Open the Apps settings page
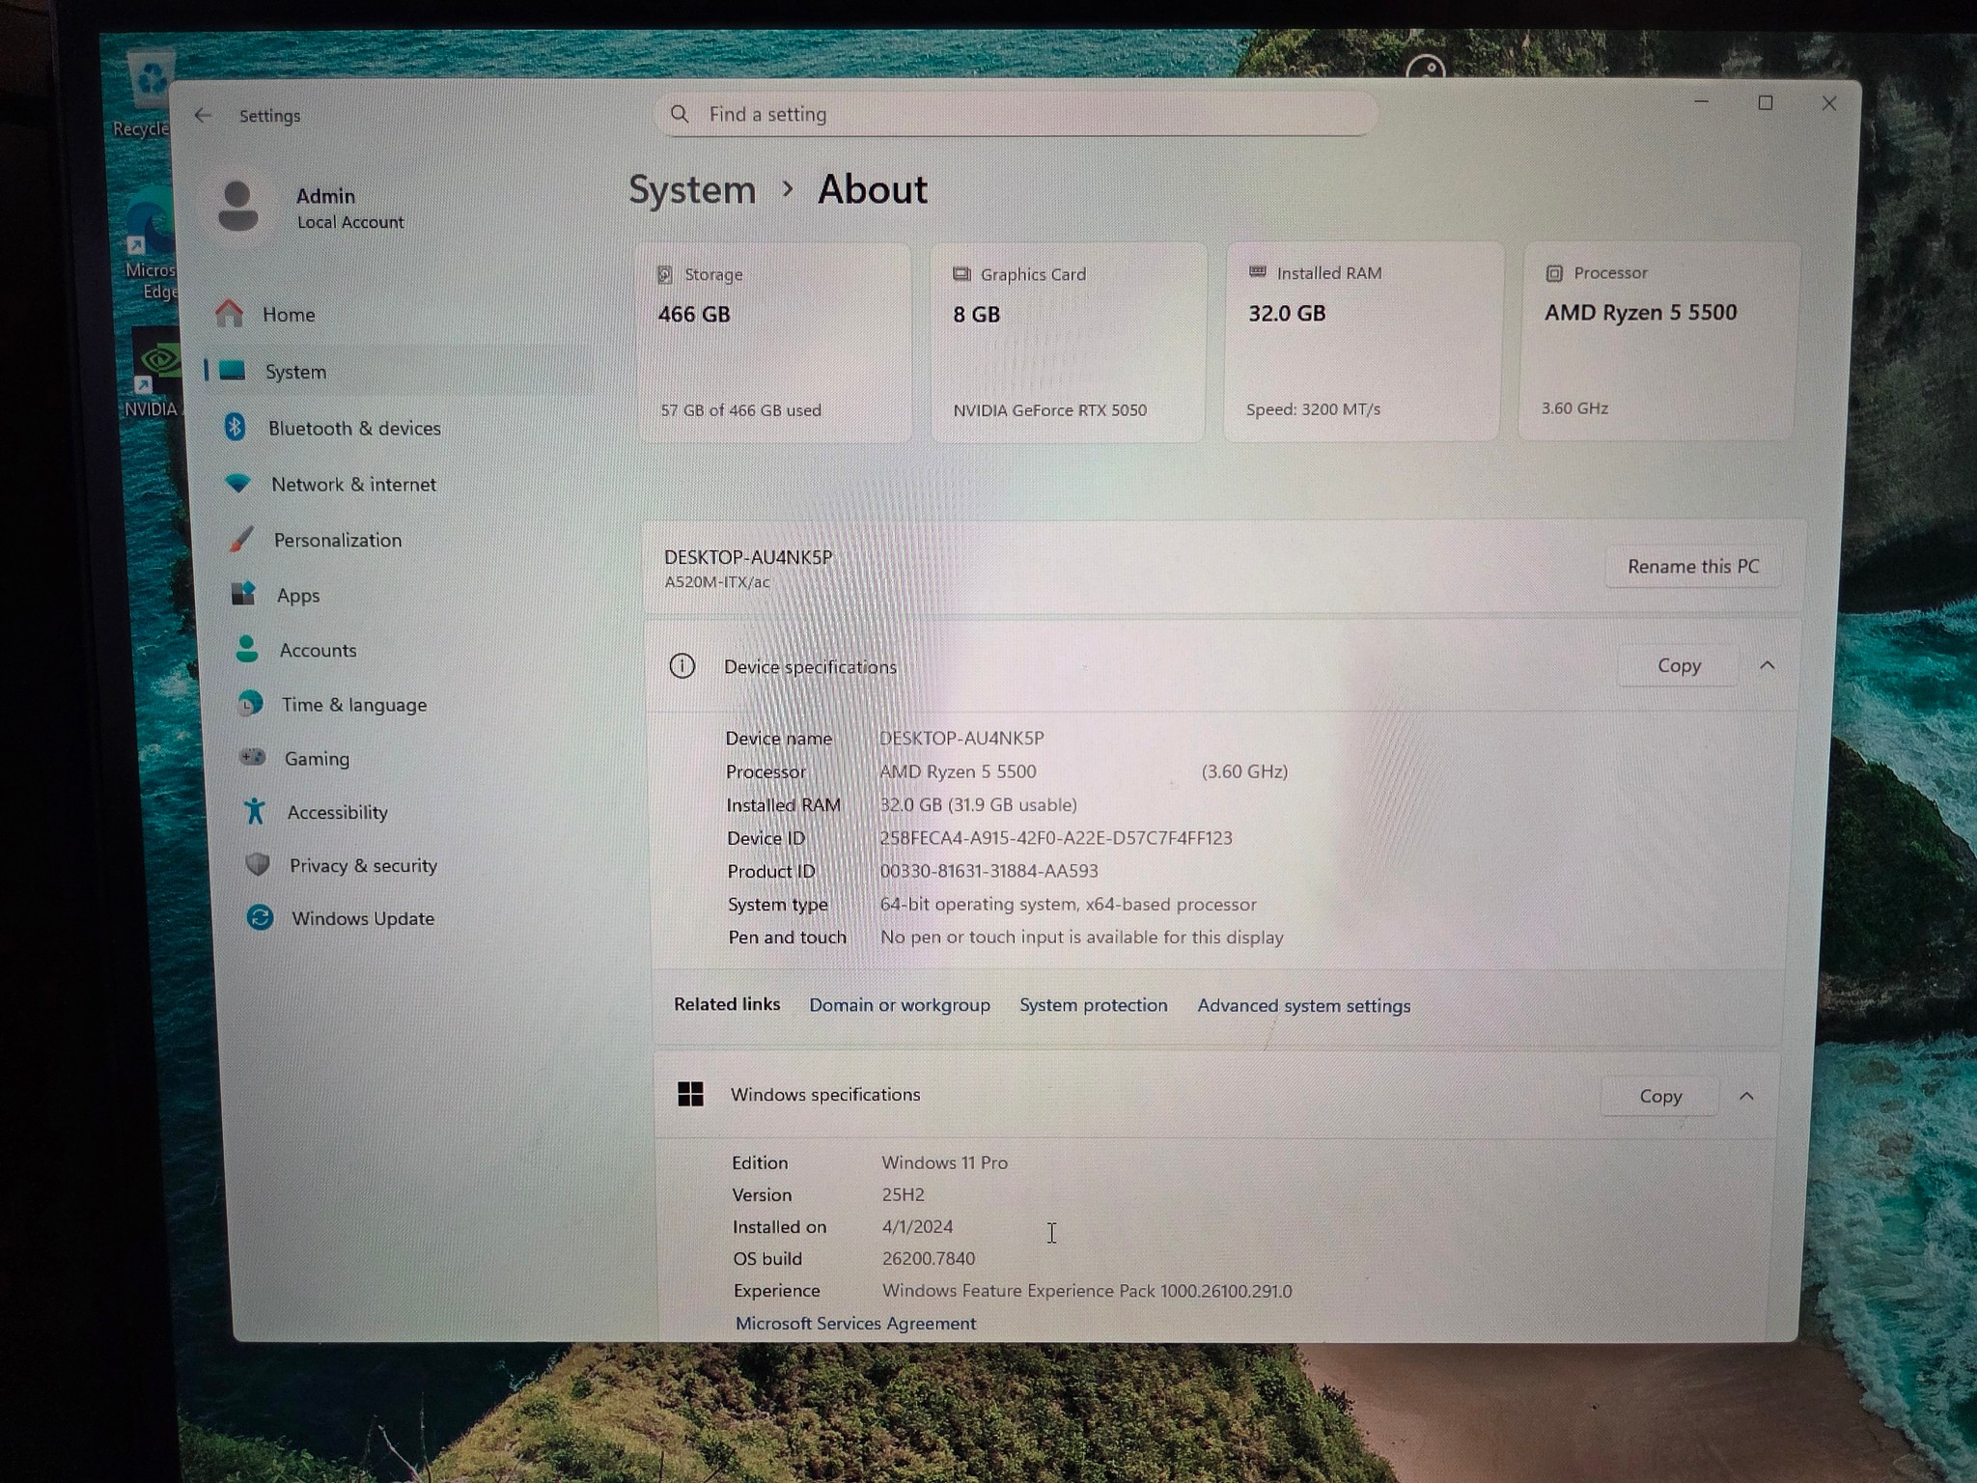The image size is (1977, 1483). click(297, 595)
